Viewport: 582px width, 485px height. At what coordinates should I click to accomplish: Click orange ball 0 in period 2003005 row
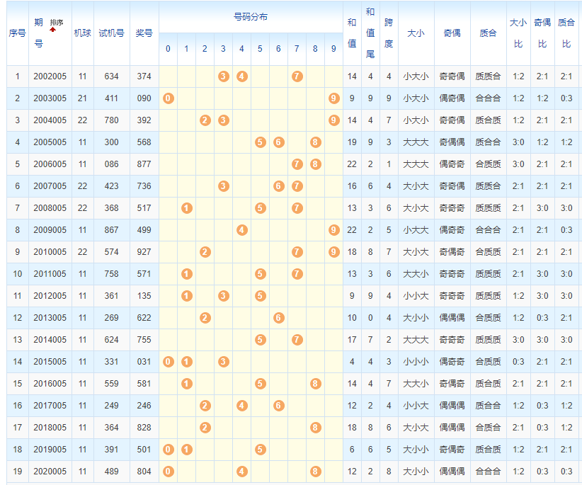pos(168,98)
